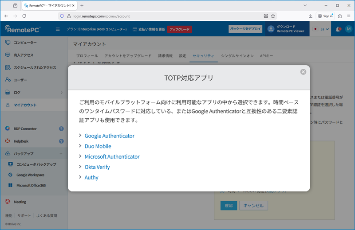This screenshot has width=355, height=230.
Task: Open RDP Connector help question mark
Action: (x=61, y=129)
